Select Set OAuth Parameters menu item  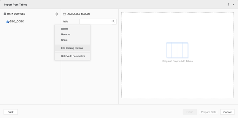[x=73, y=56]
